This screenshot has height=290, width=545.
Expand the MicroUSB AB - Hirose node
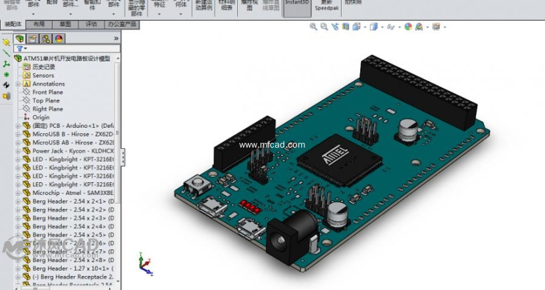[18, 142]
